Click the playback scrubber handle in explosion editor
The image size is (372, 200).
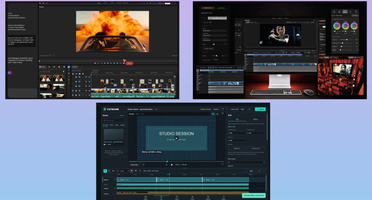[39, 61]
